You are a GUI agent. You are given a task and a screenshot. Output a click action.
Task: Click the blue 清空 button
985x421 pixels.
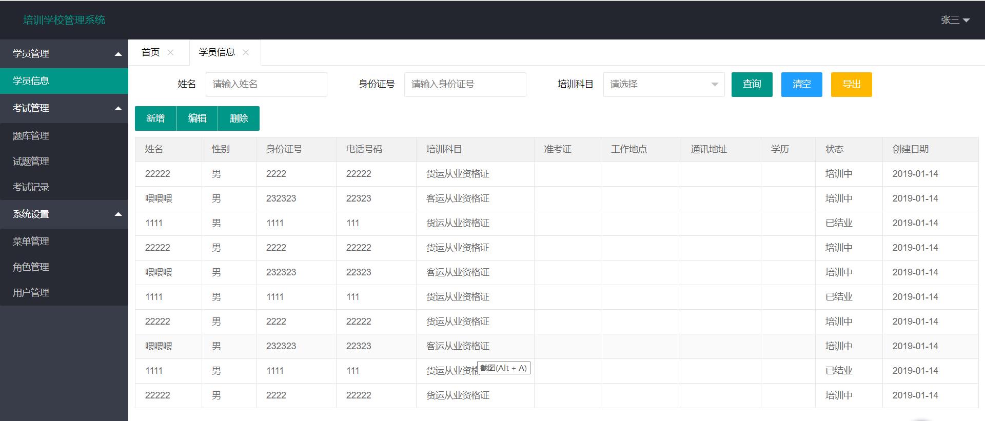point(802,85)
